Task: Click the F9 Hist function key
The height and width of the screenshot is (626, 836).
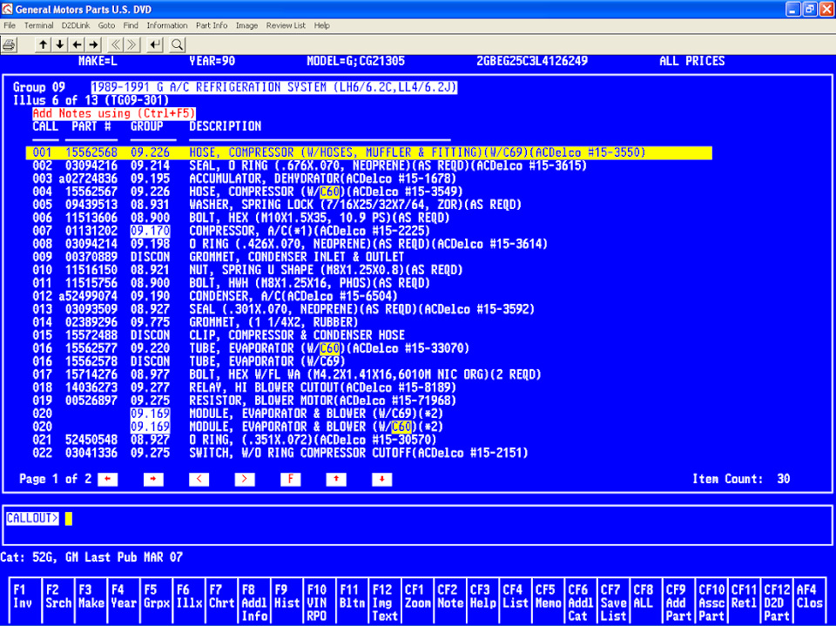Action: click(x=287, y=600)
